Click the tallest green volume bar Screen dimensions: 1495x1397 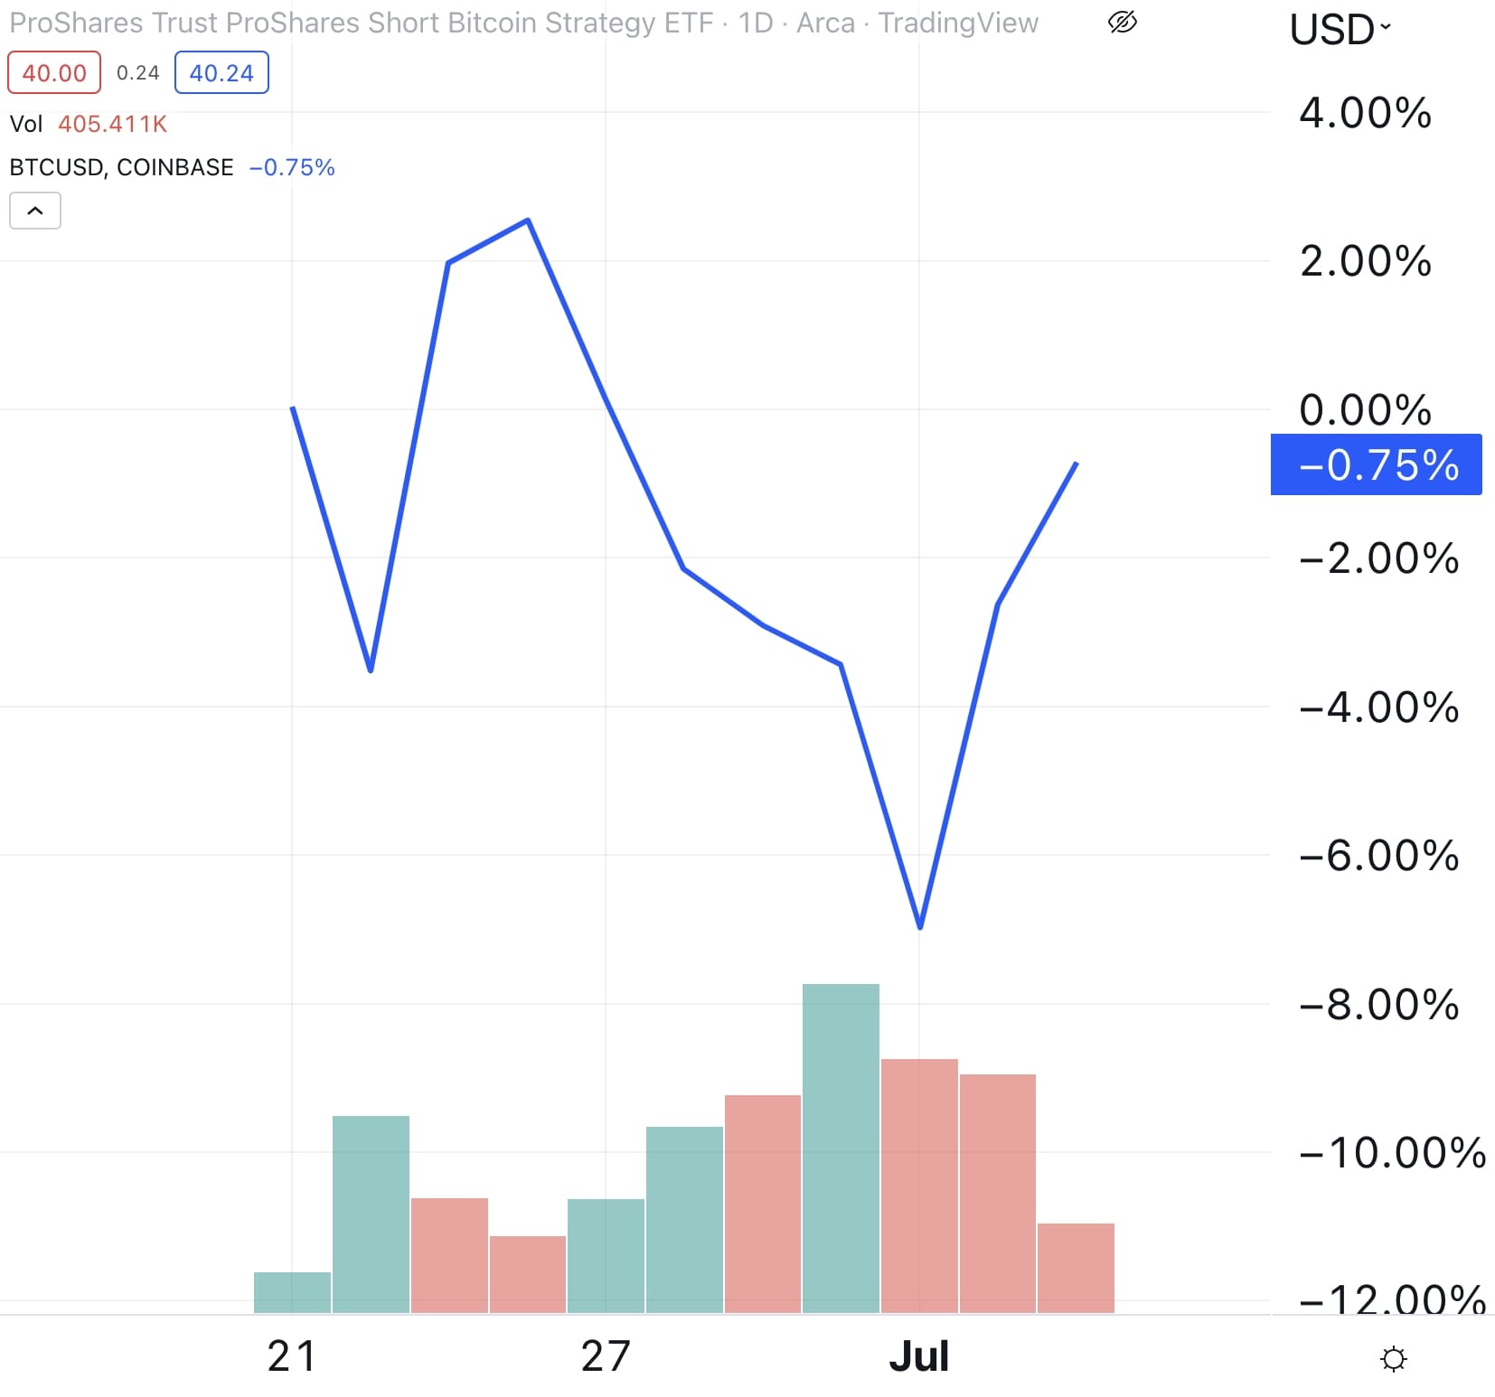pos(841,1148)
